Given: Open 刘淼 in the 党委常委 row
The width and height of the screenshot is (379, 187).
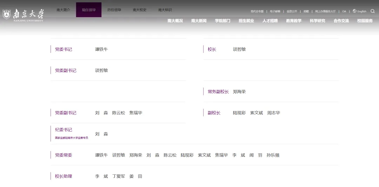Looking at the screenshot, I should point(153,155).
